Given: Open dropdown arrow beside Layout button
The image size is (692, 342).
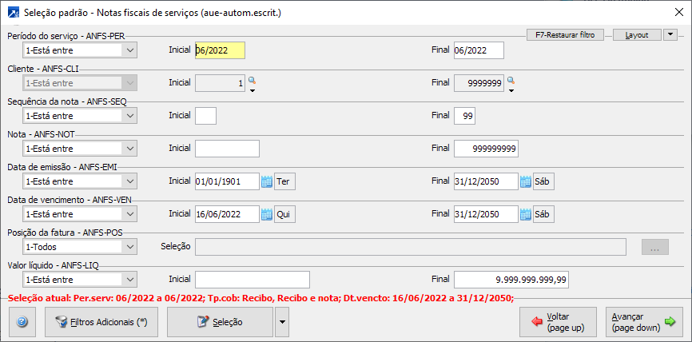Looking at the screenshot, I should 670,35.
